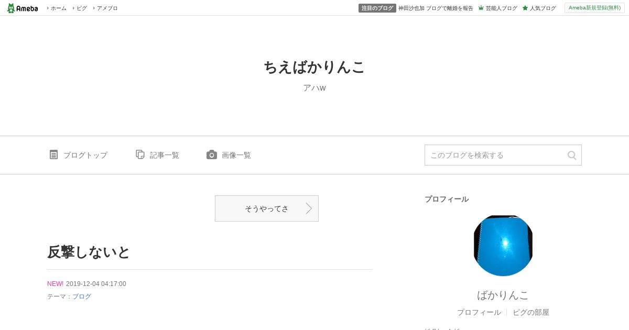Go to previous post そうやってさ

[x=267, y=208]
